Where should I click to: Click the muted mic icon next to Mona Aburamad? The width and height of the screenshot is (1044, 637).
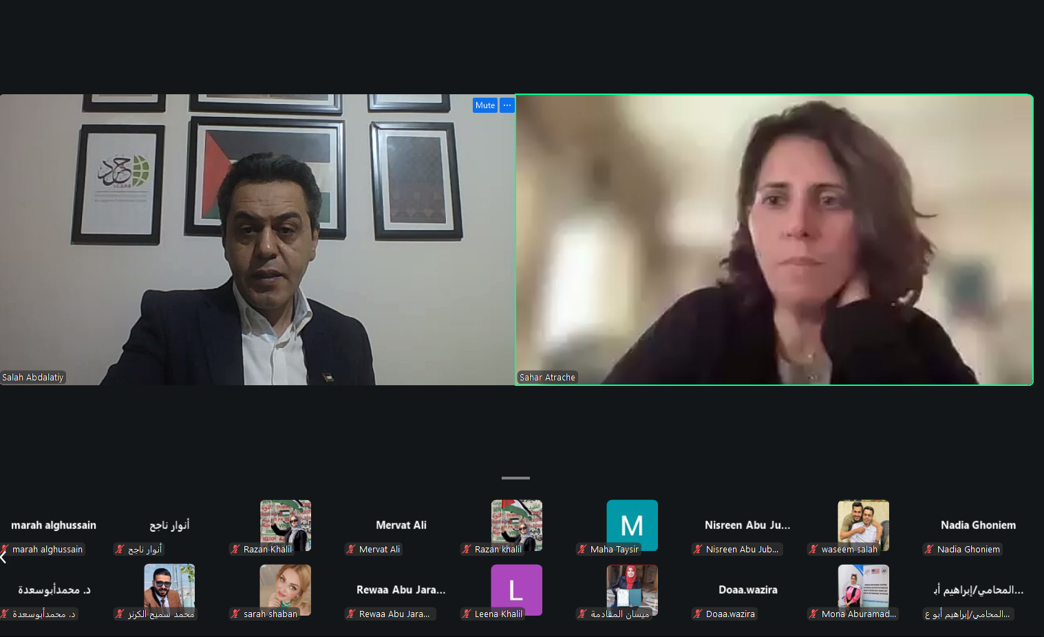coord(814,614)
